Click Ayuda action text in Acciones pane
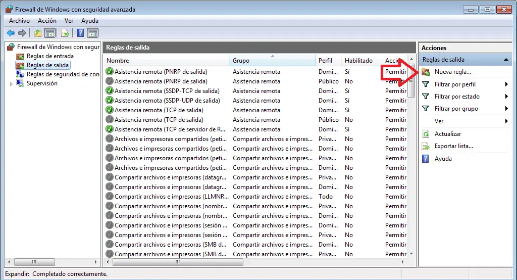 click(443, 159)
